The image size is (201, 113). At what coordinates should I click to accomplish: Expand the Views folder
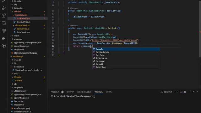click(x=28, y=35)
